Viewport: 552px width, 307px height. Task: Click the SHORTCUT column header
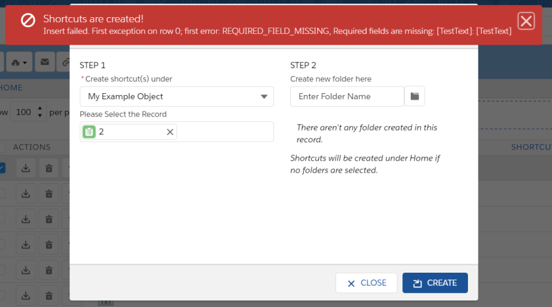tap(531, 147)
